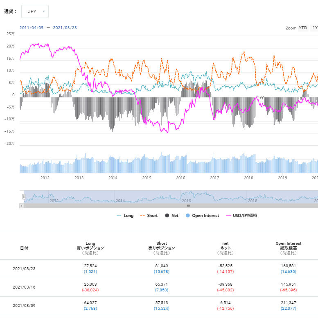Select the YTD zoom button
Image resolution: width=318 pixels, height=318 pixels.
click(302, 28)
